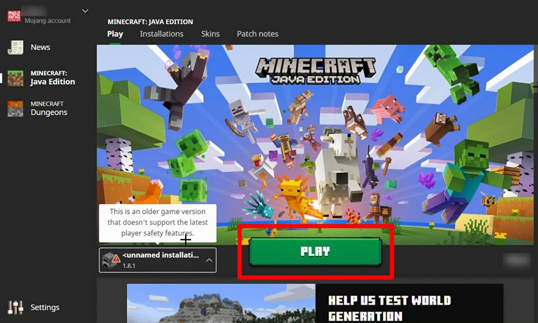538x323 pixels.
Task: Click the News newspaper icon
Action: pyautogui.click(x=16, y=47)
